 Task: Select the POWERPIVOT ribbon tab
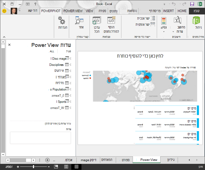[x=51, y=11]
